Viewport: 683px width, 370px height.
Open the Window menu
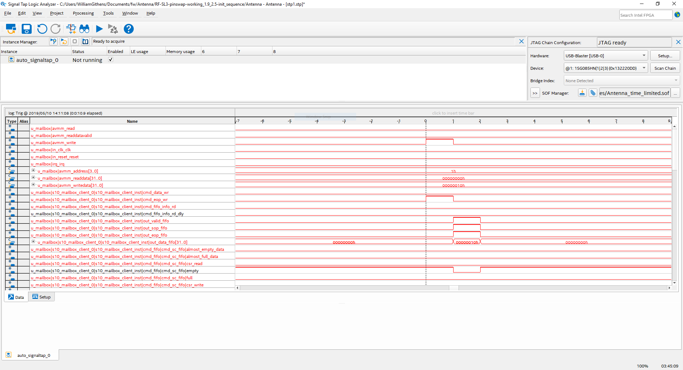point(130,13)
